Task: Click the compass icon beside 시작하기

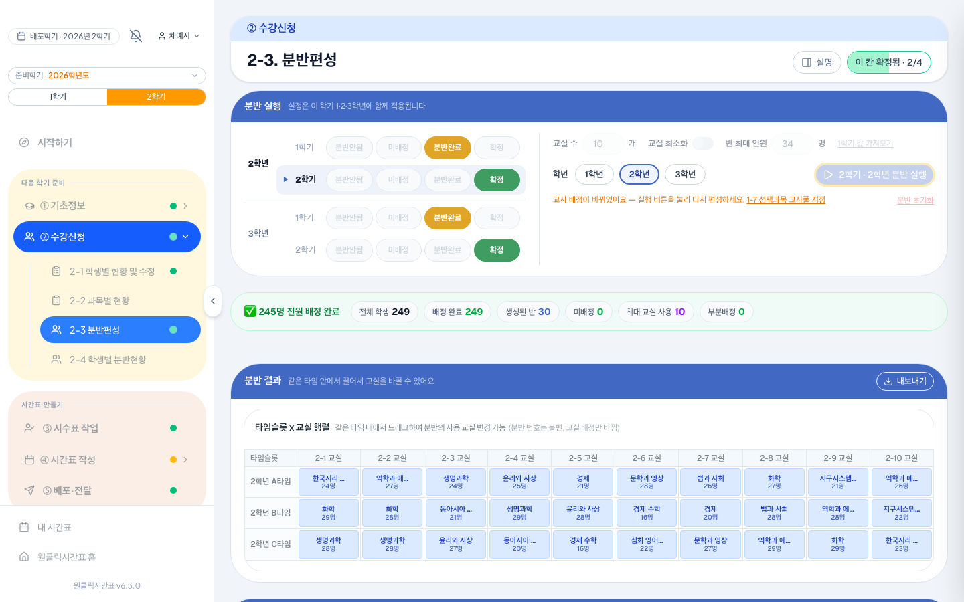Action: (24, 142)
